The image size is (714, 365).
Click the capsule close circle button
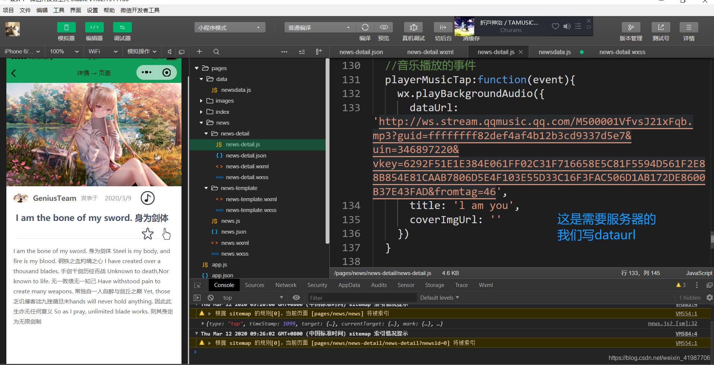(x=167, y=72)
